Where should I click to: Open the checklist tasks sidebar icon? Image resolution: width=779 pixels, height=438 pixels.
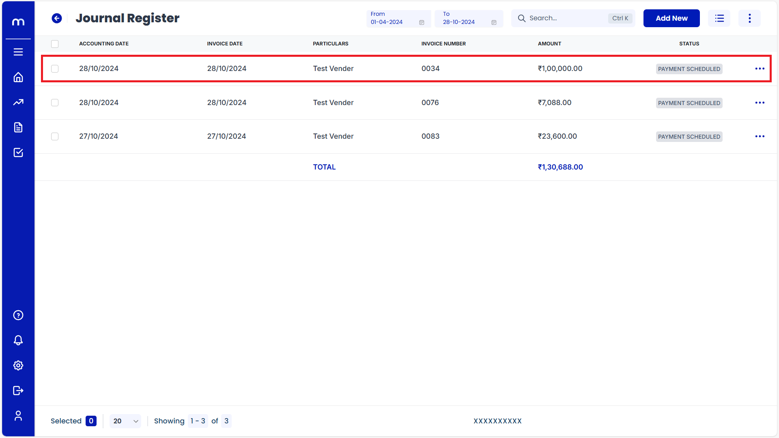tap(18, 152)
